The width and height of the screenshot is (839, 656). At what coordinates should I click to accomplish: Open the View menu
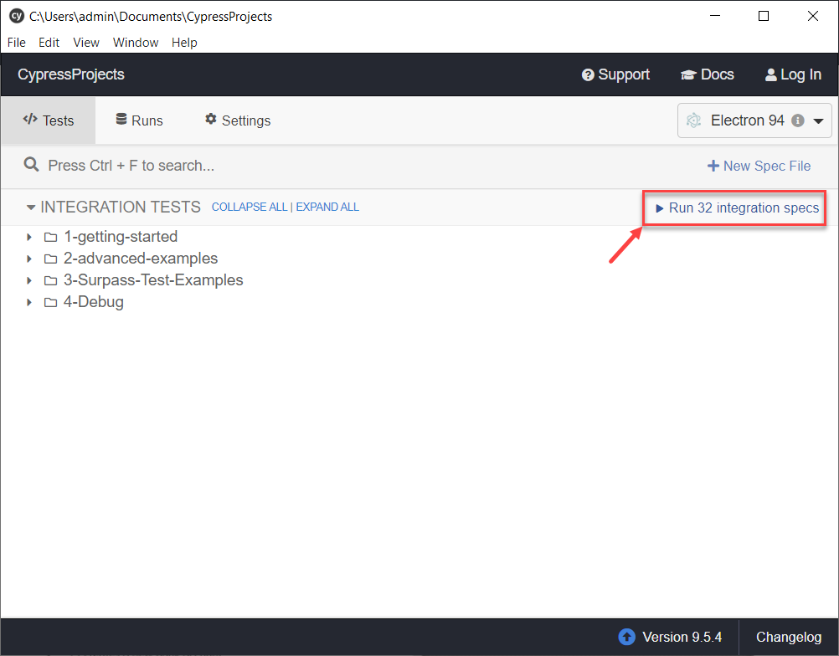[x=86, y=42]
